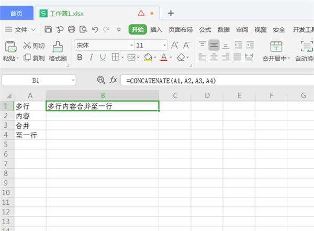Click Increase Indent icon
314x231 pixels.
(250, 45)
